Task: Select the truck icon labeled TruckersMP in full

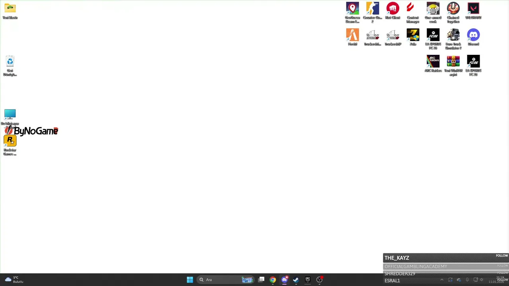Action: click(x=392, y=37)
